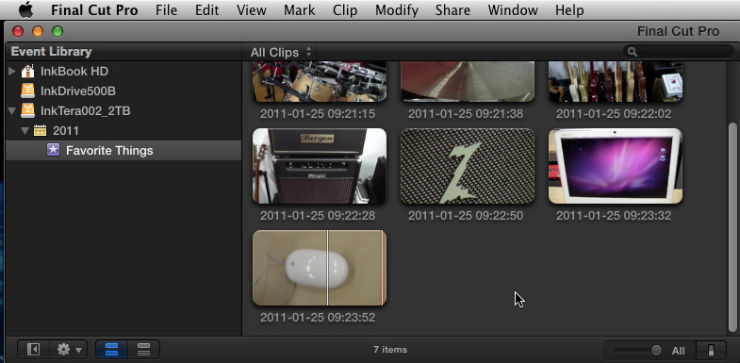This screenshot has height=363, width=740.
Task: Collapse the InkTera002_2TB disclosure triangle
Action: coord(12,111)
